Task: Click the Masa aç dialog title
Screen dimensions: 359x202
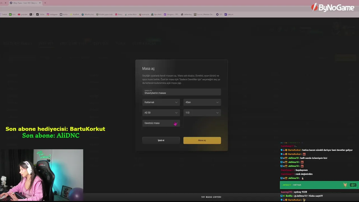Action: coord(148,69)
